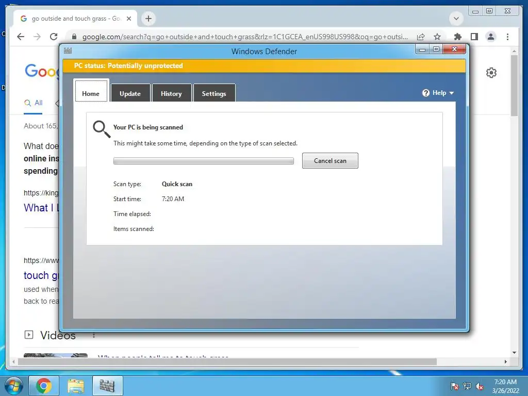Click the Videos play box icon
Image resolution: width=528 pixels, height=396 pixels.
(29, 335)
